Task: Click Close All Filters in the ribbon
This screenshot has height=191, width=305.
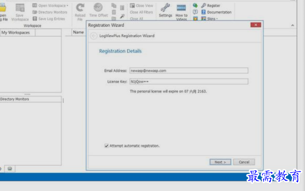Action: 141,12
